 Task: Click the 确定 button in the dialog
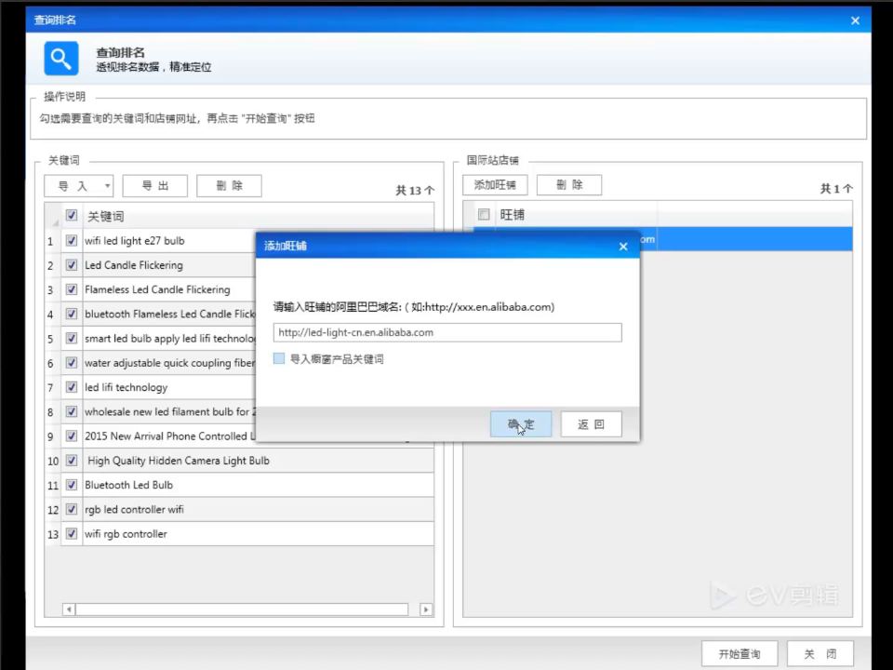click(521, 424)
